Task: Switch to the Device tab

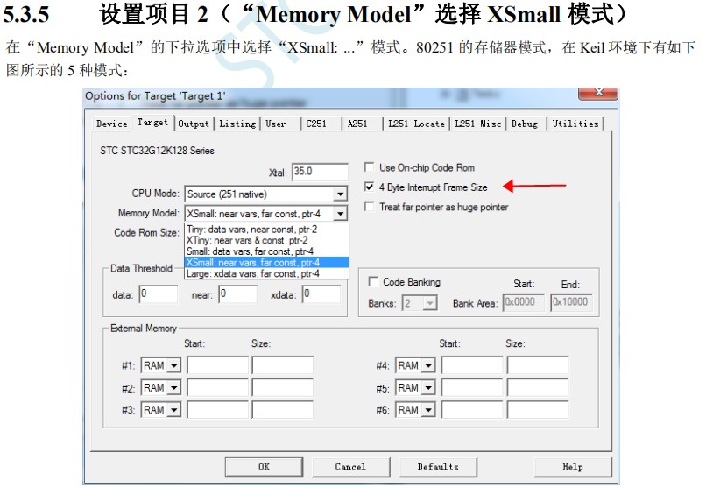Action: tap(111, 124)
